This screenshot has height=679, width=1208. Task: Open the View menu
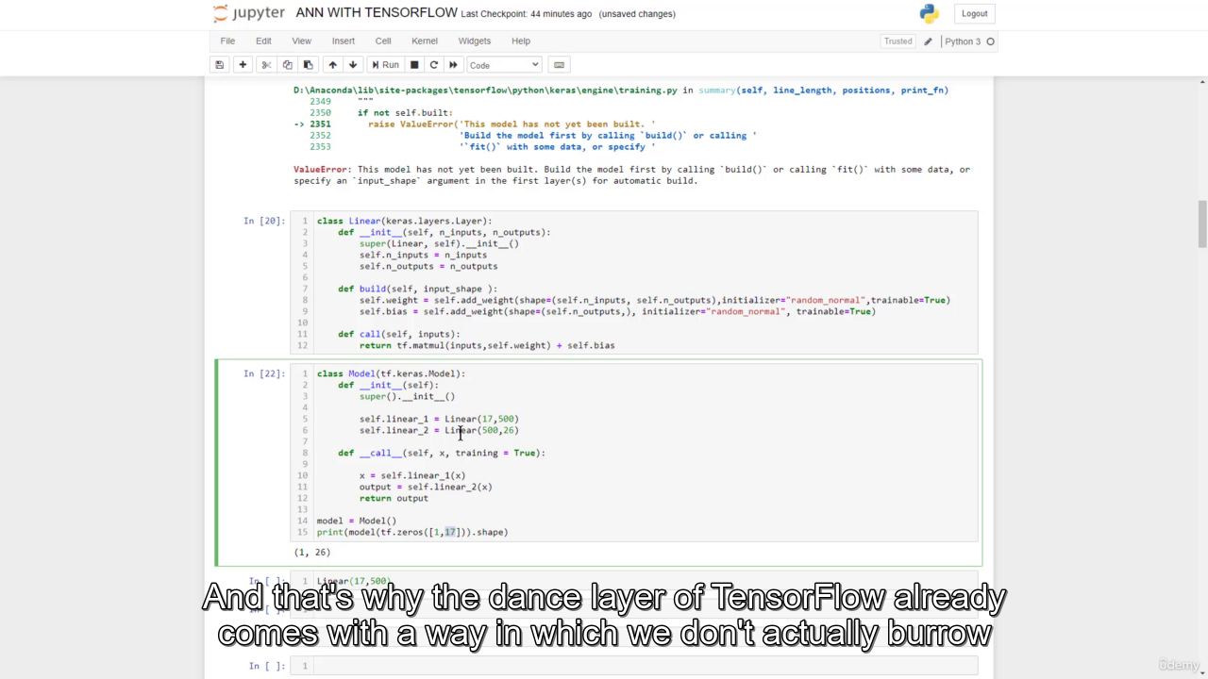coord(301,41)
